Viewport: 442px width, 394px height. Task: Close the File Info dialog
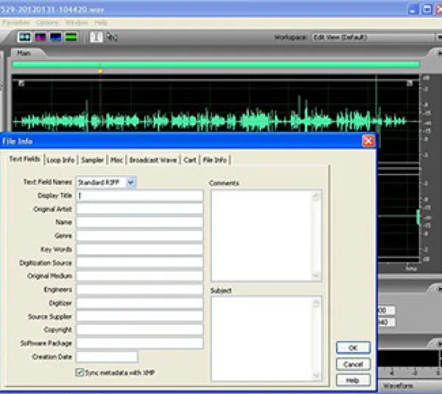(x=368, y=141)
